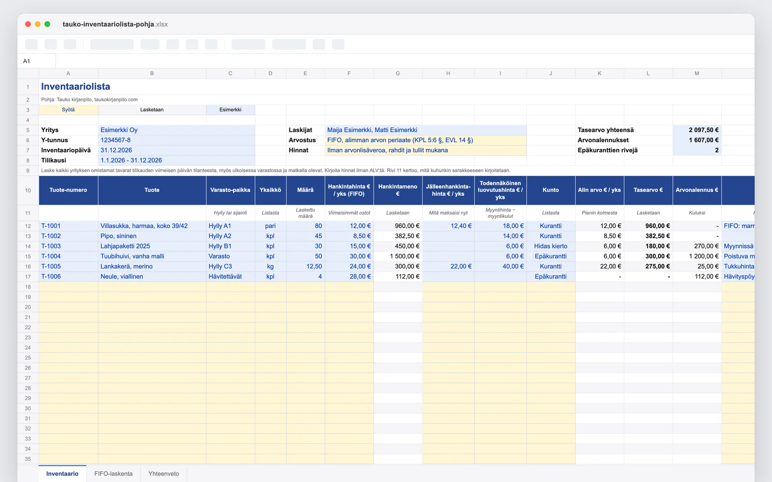The height and width of the screenshot is (482, 772).
Task: Select row header 12
Action: [28, 226]
